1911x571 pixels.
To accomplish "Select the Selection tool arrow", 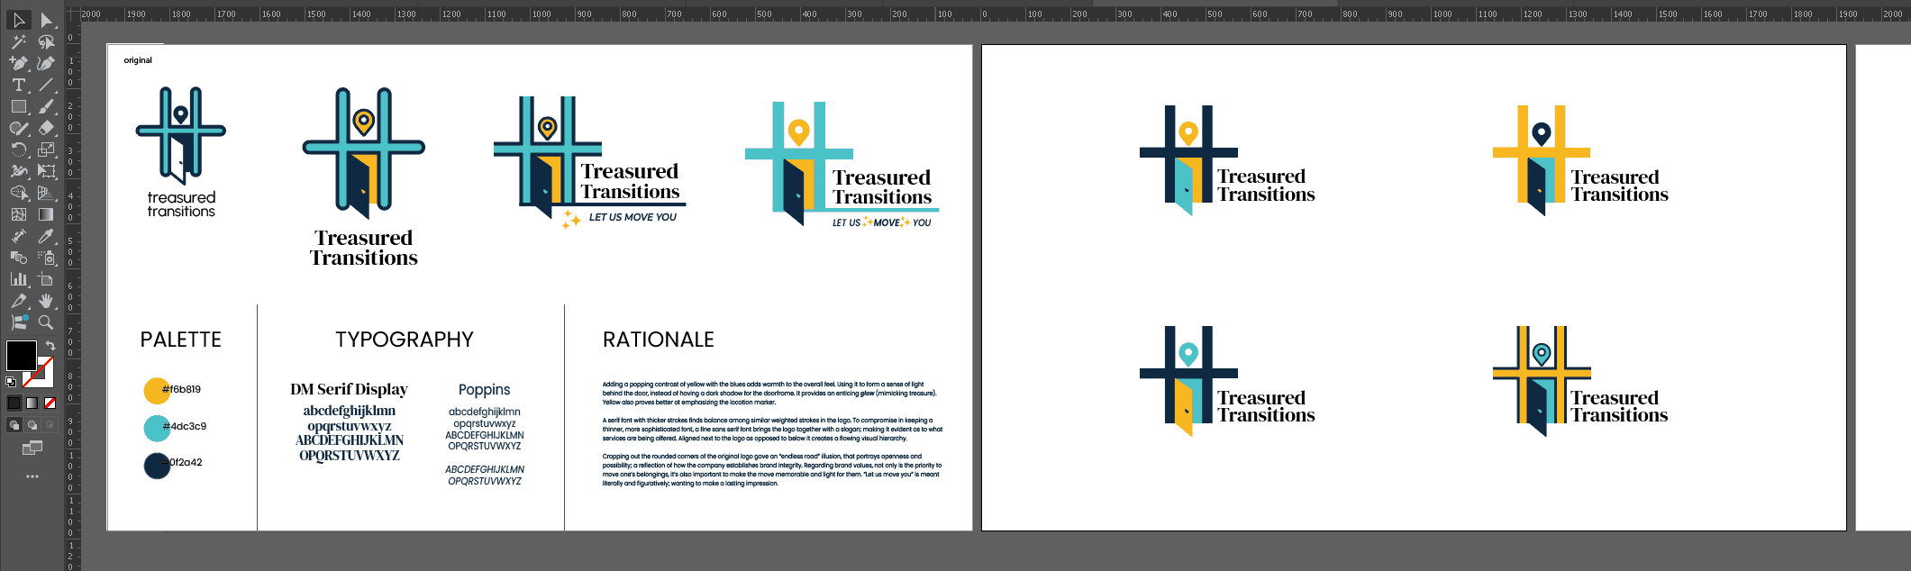I will [x=18, y=20].
